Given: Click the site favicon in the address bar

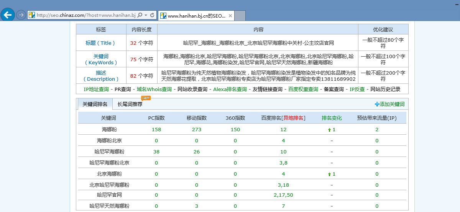Looking at the screenshot, I should pyautogui.click(x=32, y=15).
